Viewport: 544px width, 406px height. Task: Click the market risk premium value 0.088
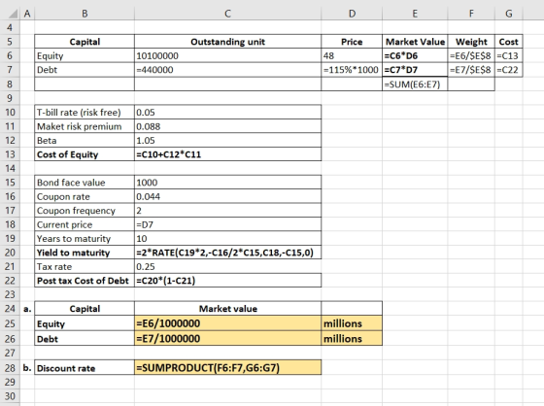click(x=227, y=126)
